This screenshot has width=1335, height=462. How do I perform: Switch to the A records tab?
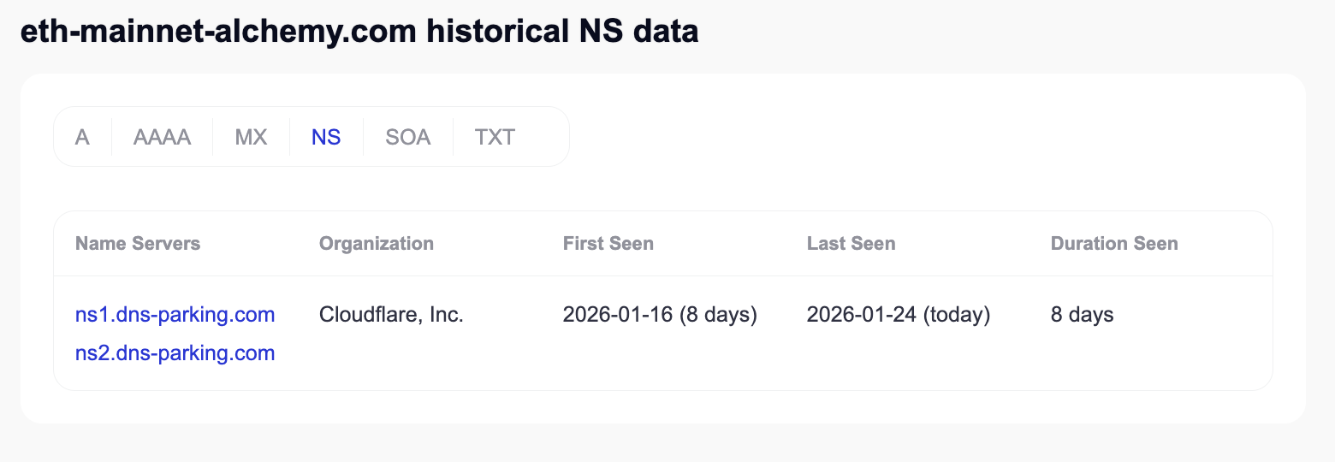coord(82,137)
